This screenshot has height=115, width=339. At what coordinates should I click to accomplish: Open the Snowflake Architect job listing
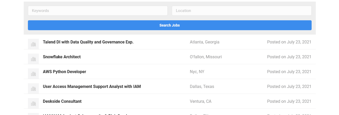pos(62,57)
